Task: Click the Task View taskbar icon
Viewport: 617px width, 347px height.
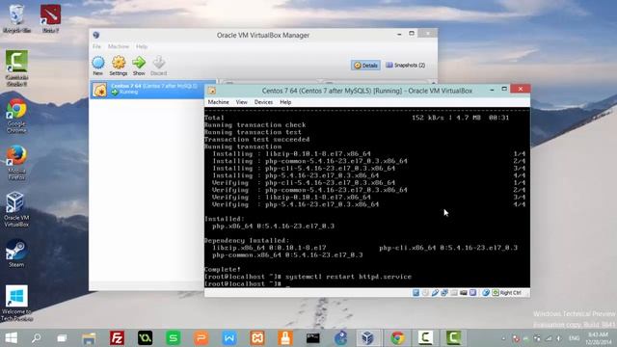Action: (62, 338)
